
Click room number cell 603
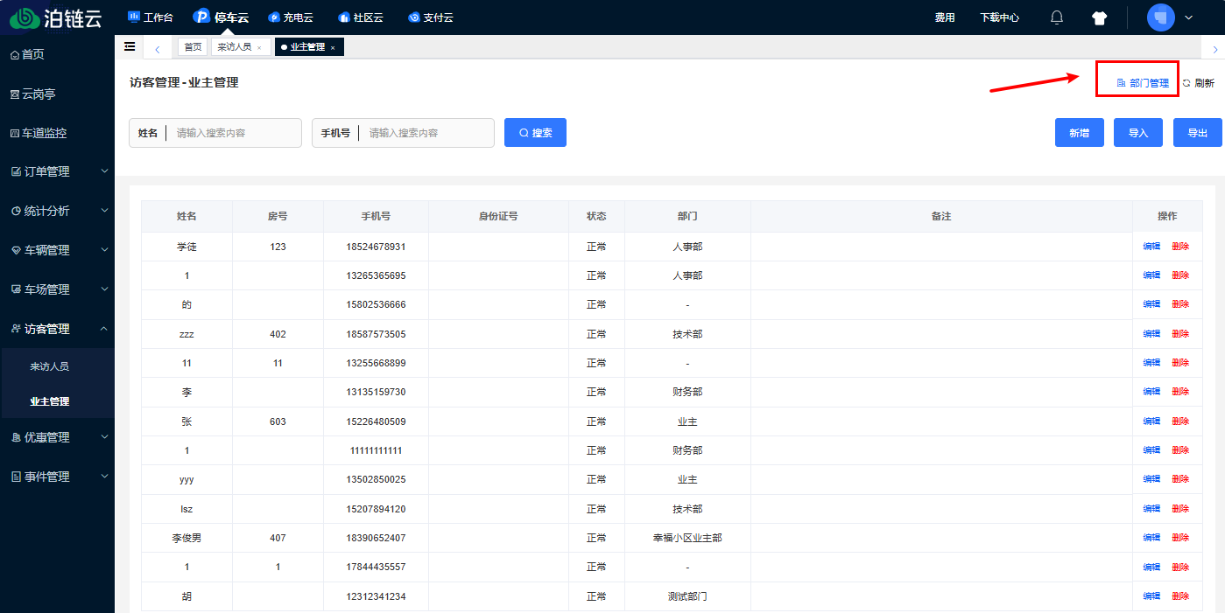point(278,421)
